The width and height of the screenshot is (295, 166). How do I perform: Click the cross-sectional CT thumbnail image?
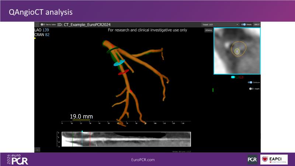(x=237, y=51)
